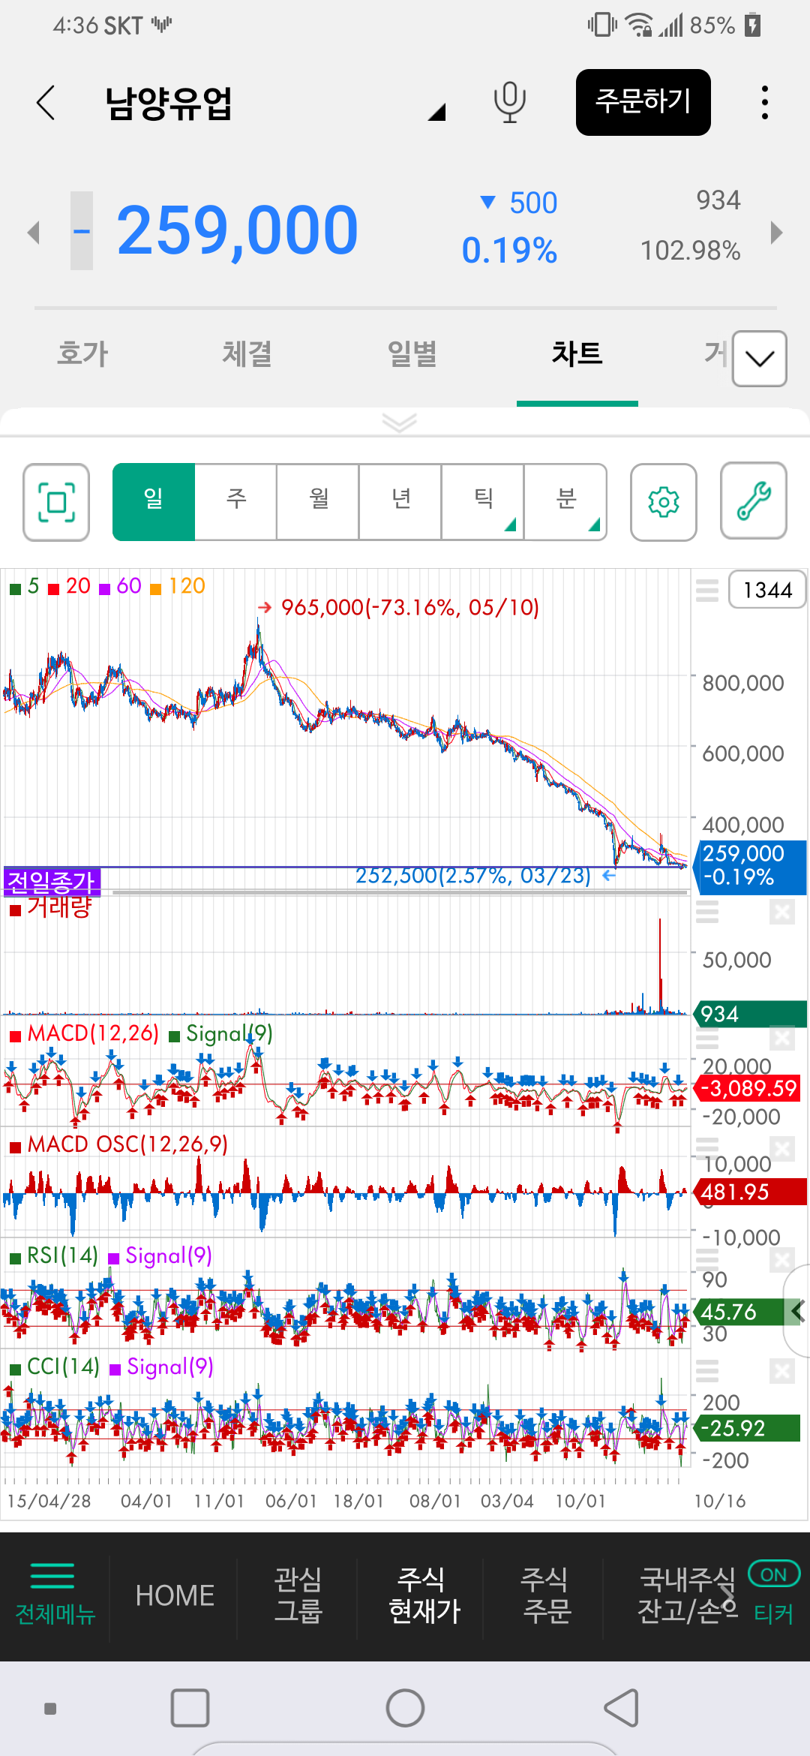Tap Android home circle button

405,1709
